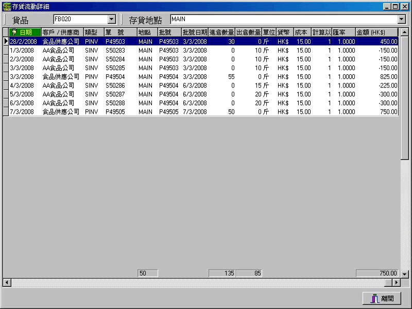The height and width of the screenshot is (309, 412).
Task: Select the row for invoice S50286
Action: click(115, 85)
